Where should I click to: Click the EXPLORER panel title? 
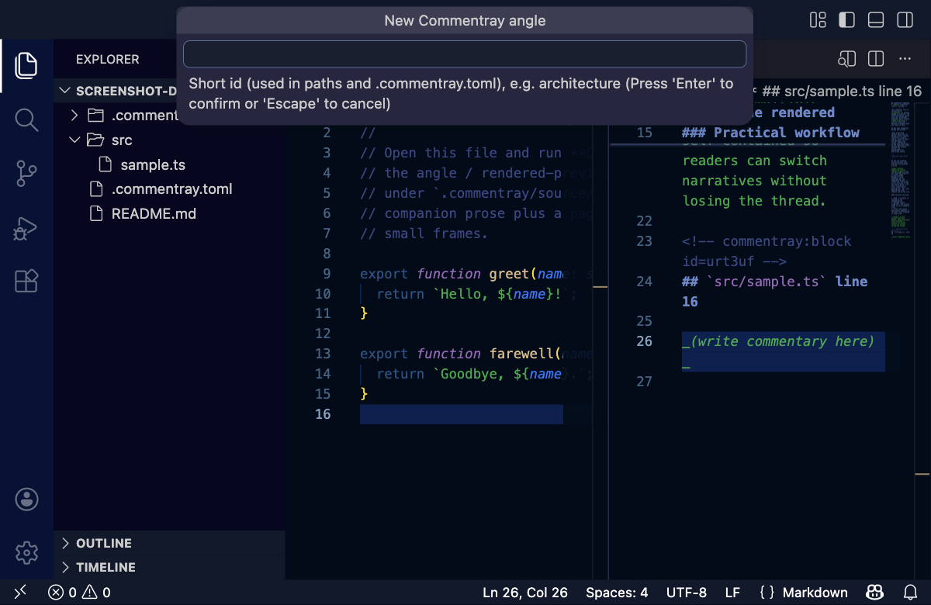[108, 59]
